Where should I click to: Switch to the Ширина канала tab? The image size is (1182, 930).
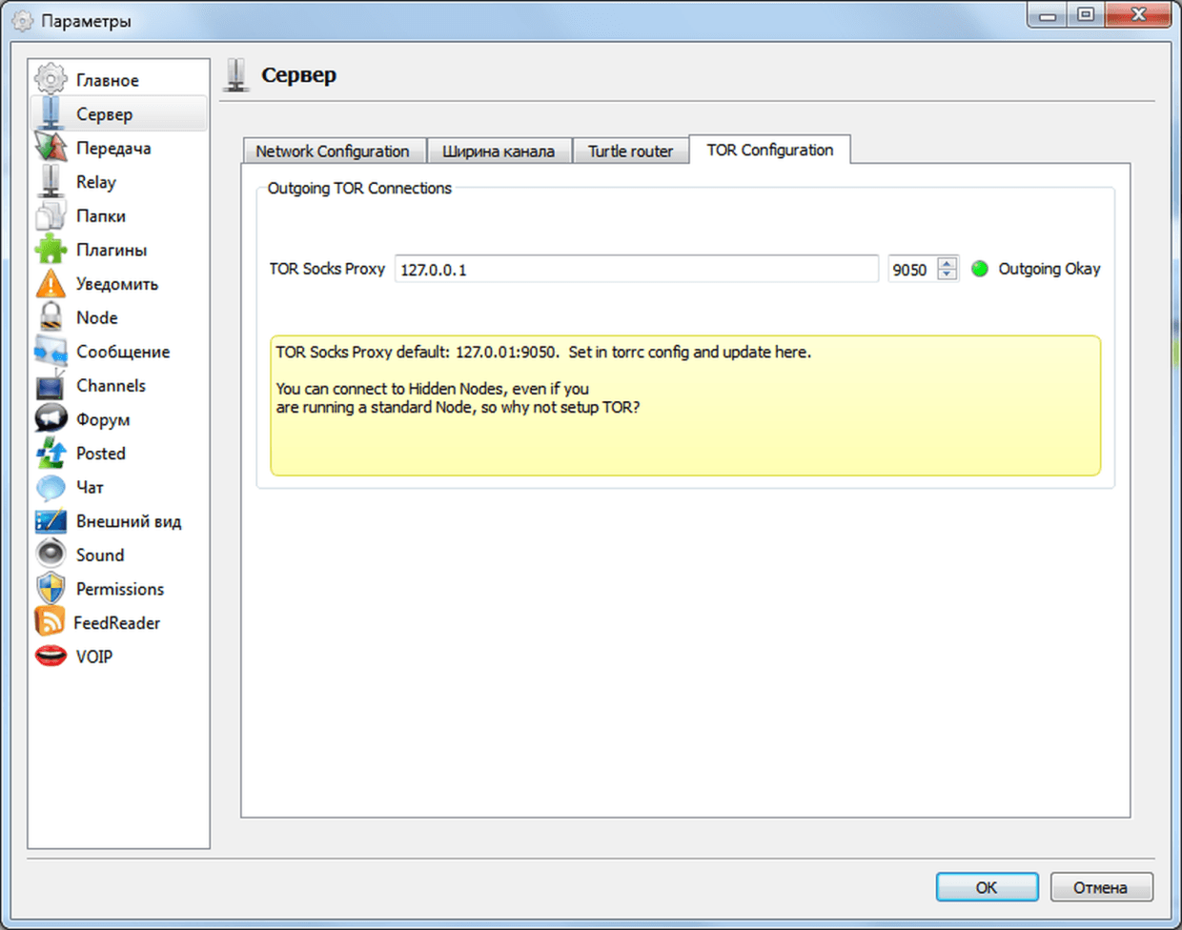pos(498,152)
